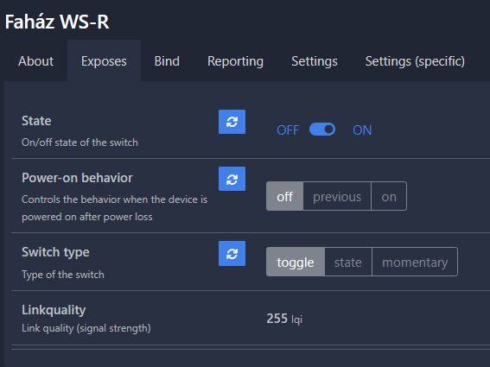Select toggle switch type
This screenshot has width=490, height=367.
coord(296,262)
